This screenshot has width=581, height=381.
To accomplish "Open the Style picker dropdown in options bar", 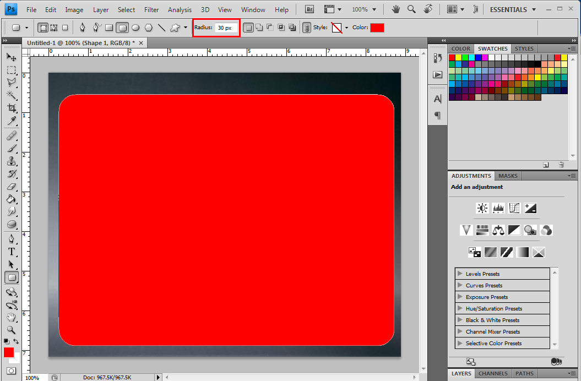I will (346, 28).
